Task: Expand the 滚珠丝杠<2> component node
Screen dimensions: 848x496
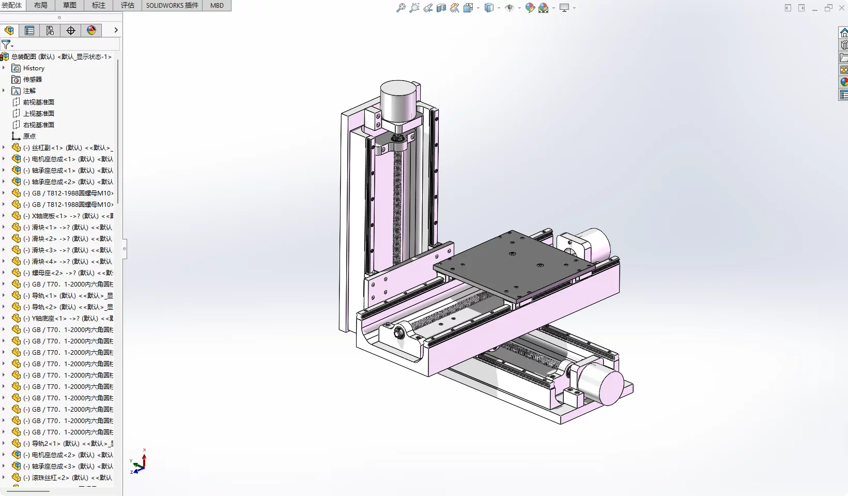Action: (x=4, y=477)
